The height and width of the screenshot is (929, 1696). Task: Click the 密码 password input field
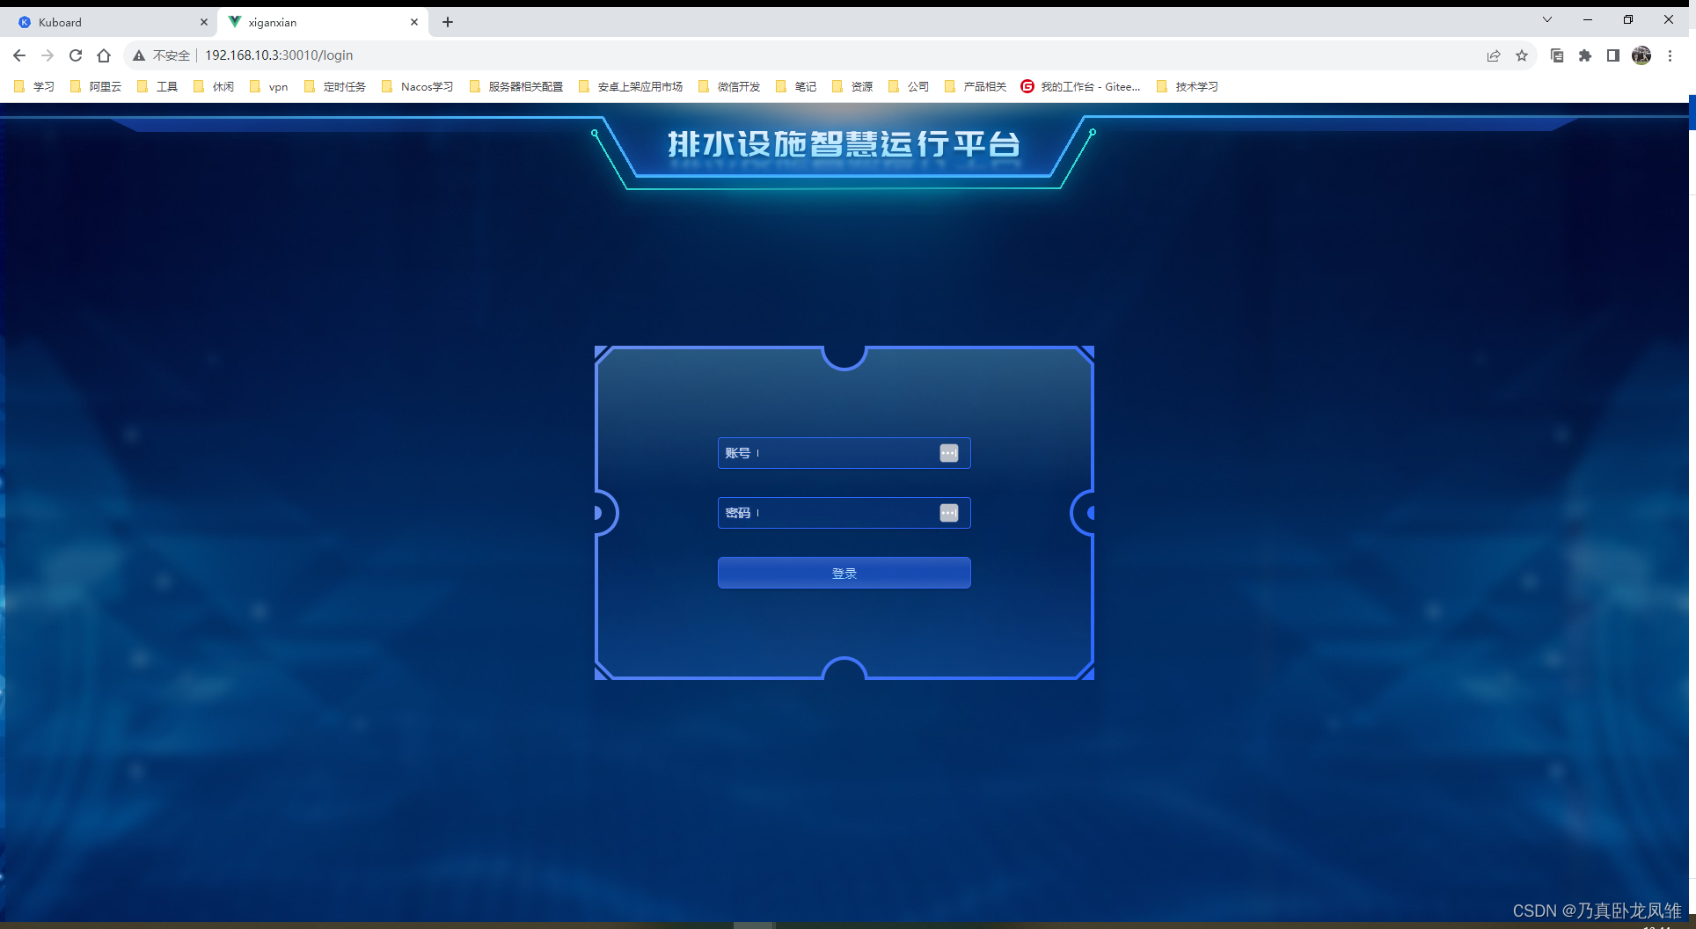[x=844, y=513]
